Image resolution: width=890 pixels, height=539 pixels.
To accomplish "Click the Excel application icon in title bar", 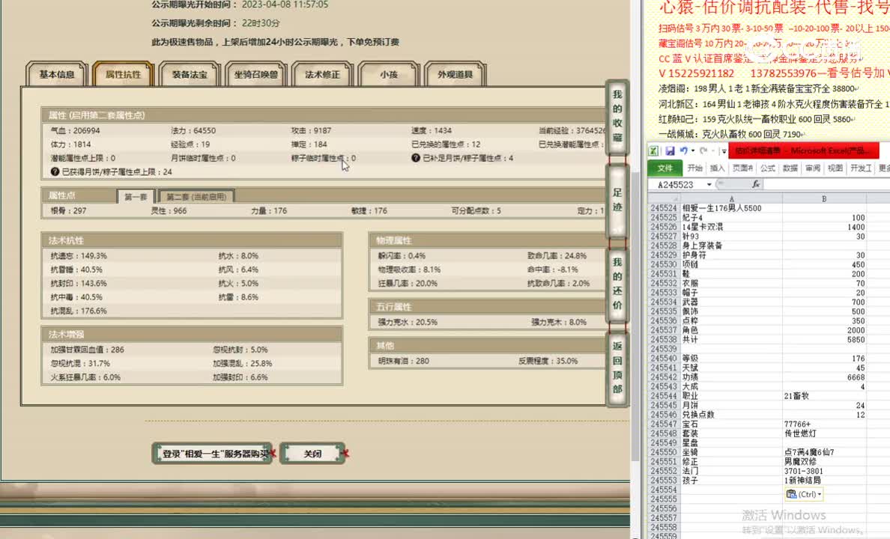I will 653,151.
